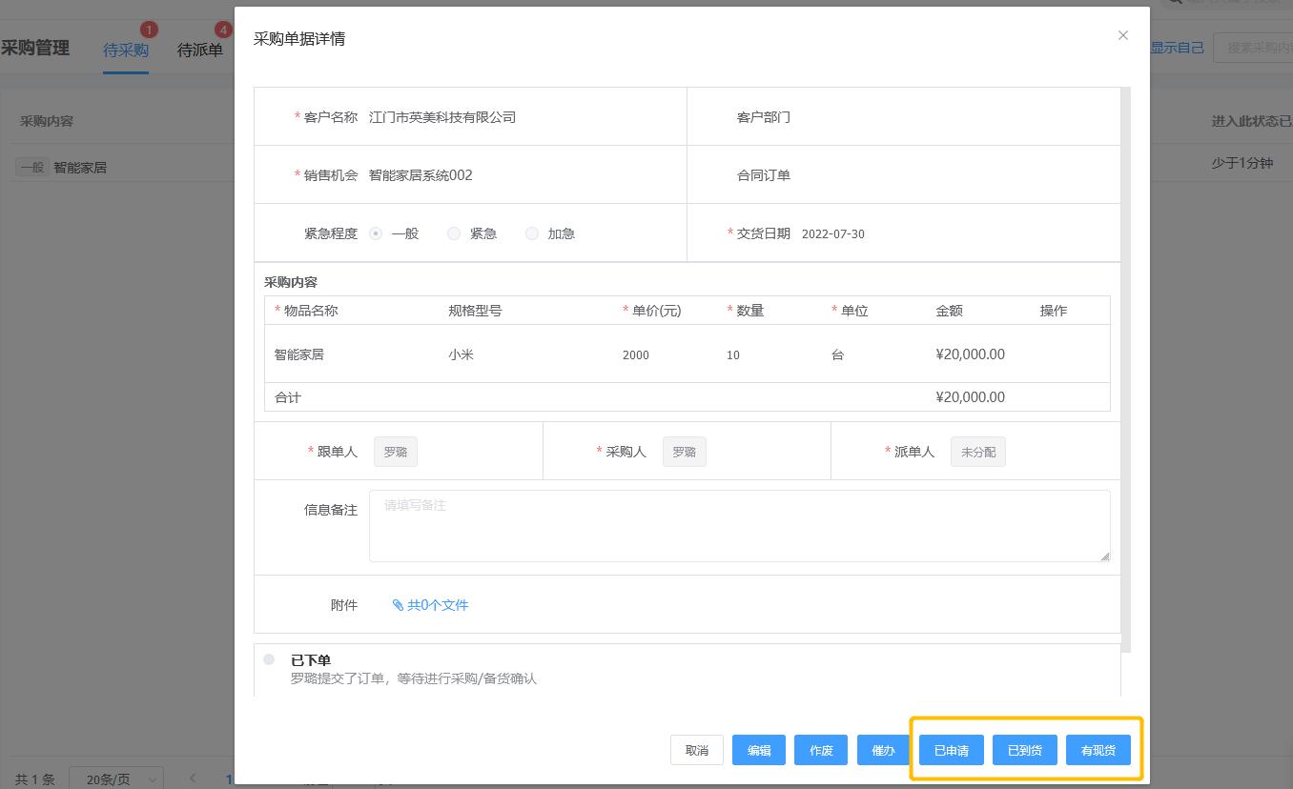Click the 催办 button
Image resolution: width=1293 pixels, height=789 pixels.
click(x=883, y=750)
